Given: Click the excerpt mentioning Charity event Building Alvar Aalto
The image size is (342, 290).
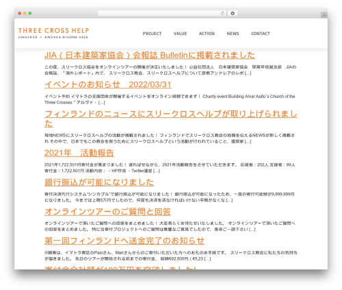Looking at the screenshot, I should (170, 99).
